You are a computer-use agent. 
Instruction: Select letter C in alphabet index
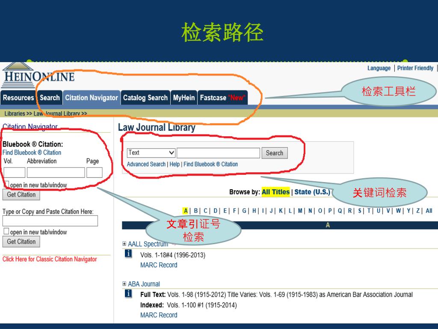pyautogui.click(x=206, y=211)
